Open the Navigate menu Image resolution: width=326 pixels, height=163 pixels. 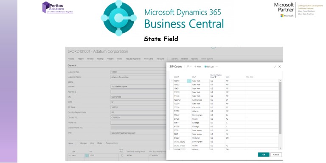tap(160, 59)
